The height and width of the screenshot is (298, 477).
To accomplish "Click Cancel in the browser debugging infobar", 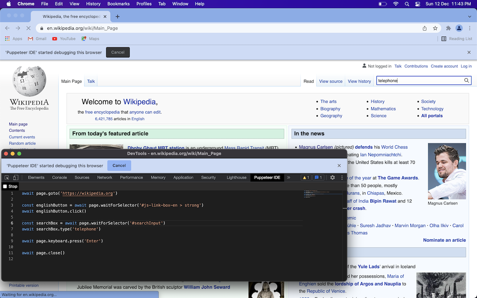I will [118, 53].
